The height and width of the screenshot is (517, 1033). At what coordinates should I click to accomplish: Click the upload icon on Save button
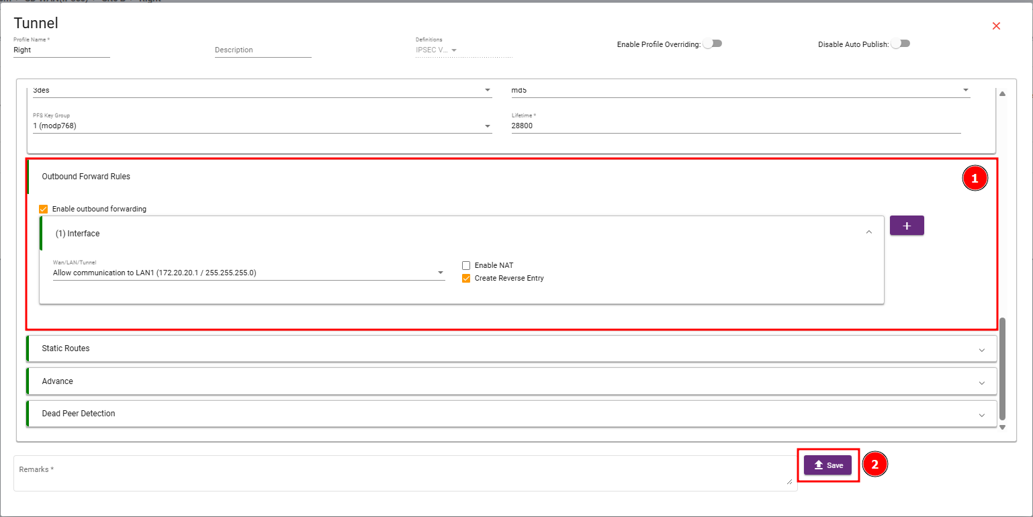click(818, 465)
